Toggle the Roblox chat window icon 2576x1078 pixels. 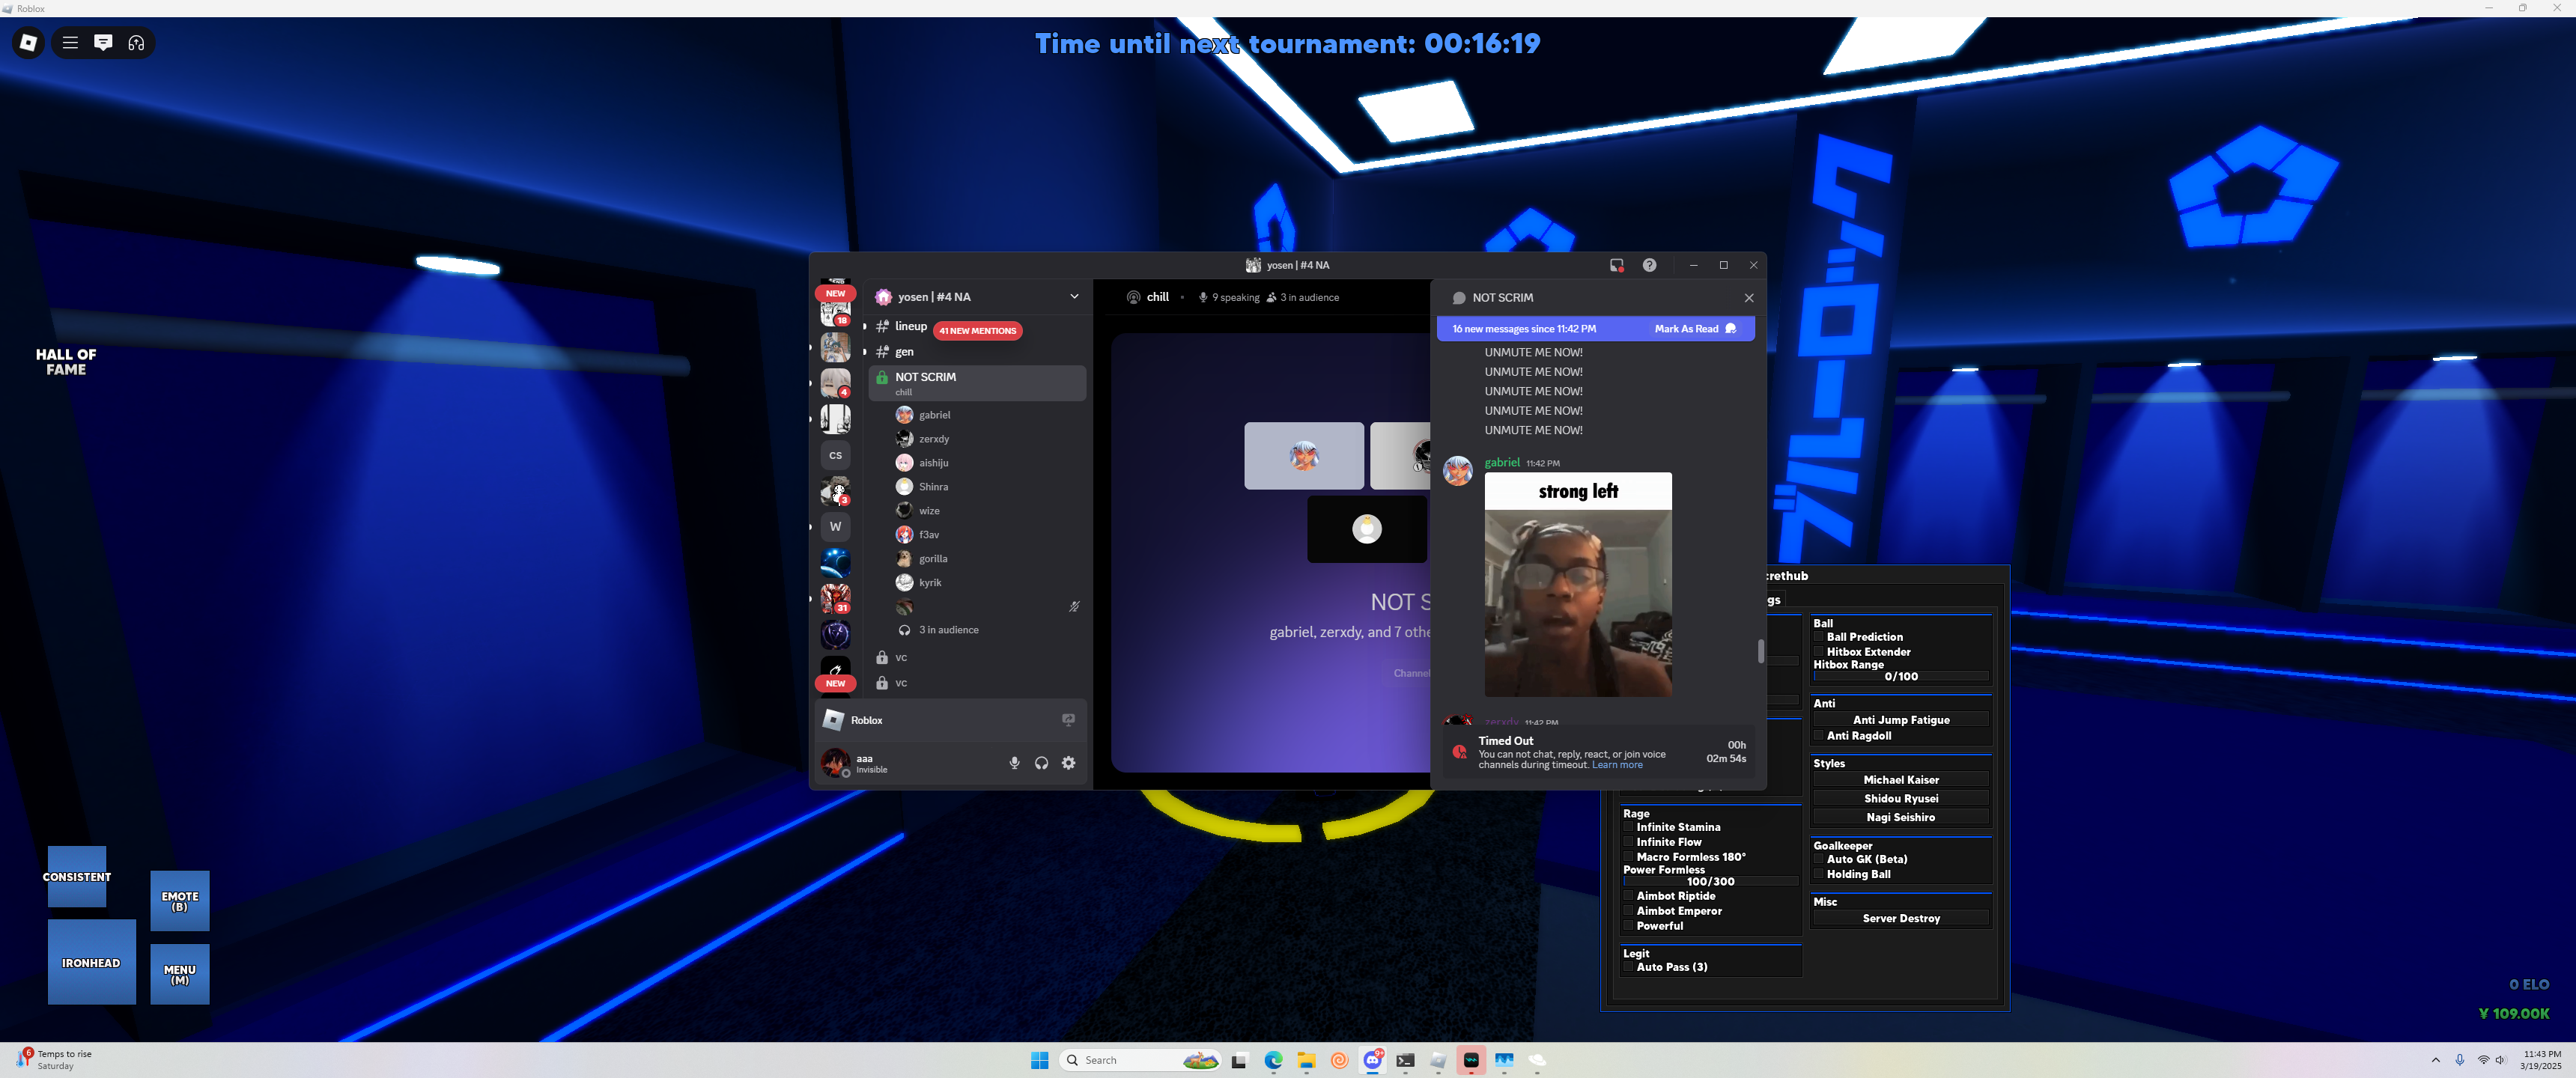[103, 42]
